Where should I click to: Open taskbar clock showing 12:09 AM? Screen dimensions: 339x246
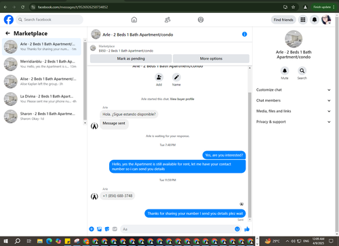coord(318,241)
